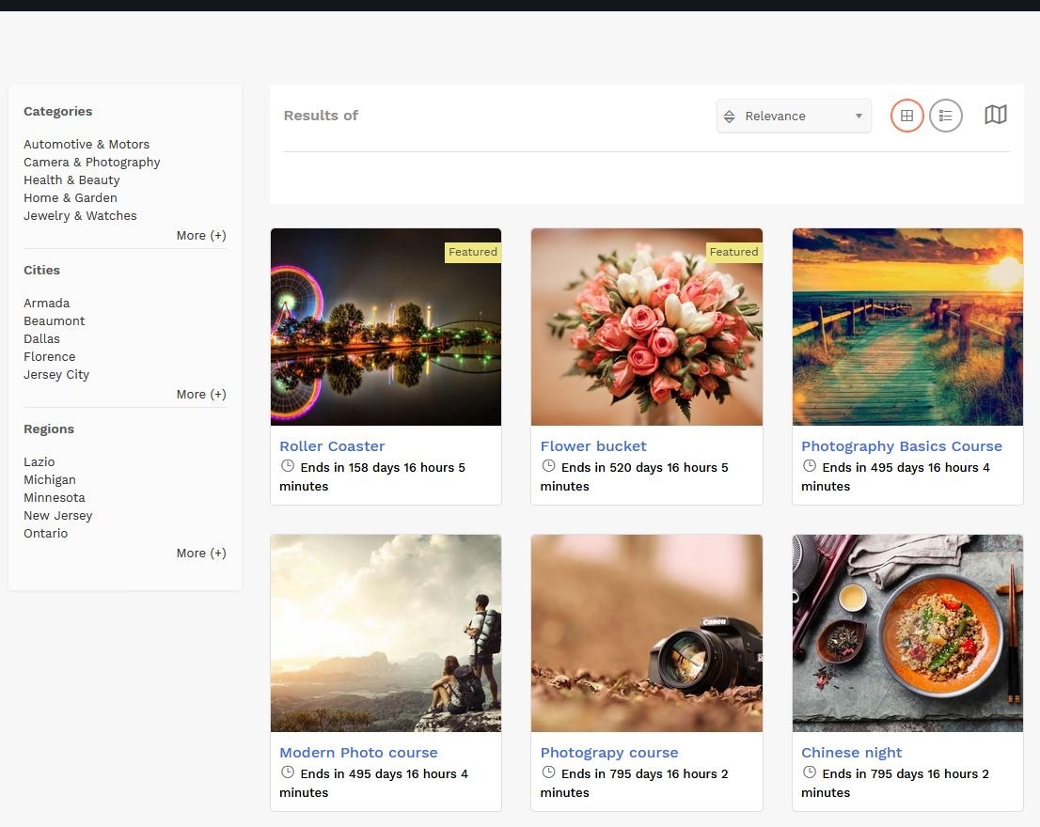Expand More (+) under Regions
The image size is (1040, 827).
tap(201, 554)
